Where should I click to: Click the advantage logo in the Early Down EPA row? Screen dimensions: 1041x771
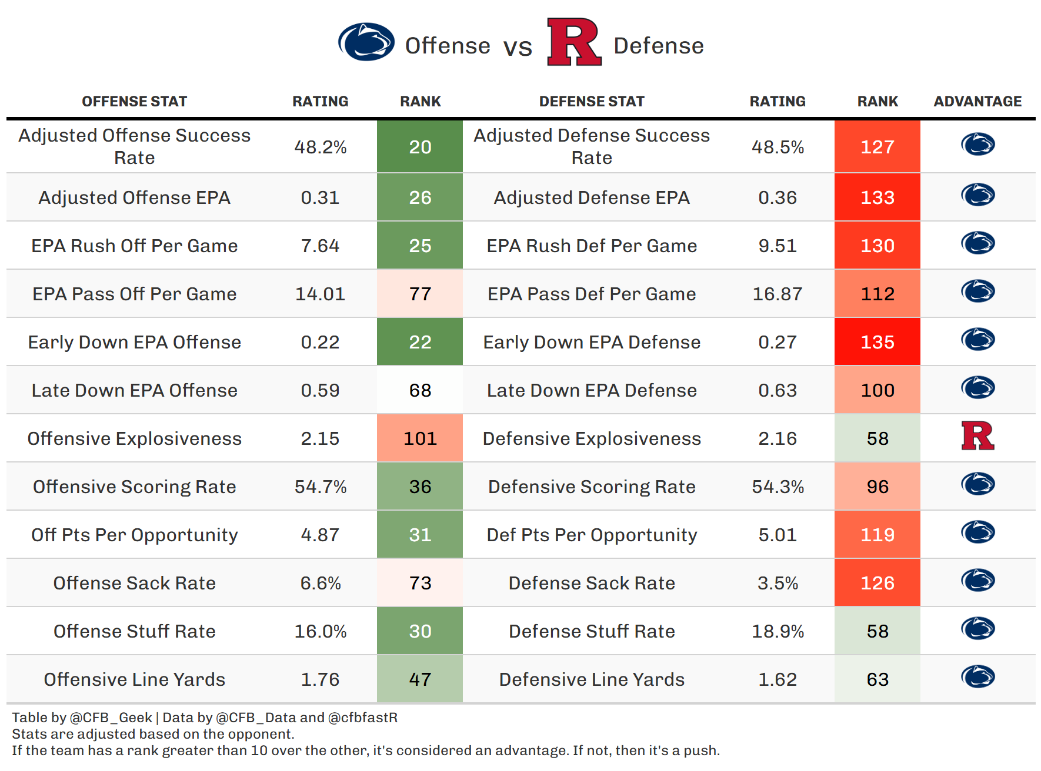977,340
